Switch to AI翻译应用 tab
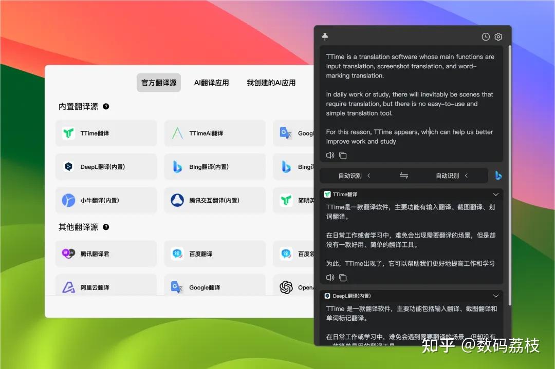555x369 pixels. tap(211, 83)
